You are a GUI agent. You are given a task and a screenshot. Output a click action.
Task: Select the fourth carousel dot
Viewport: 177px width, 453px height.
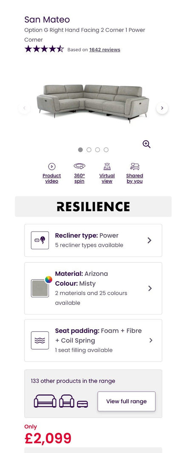coord(106,150)
